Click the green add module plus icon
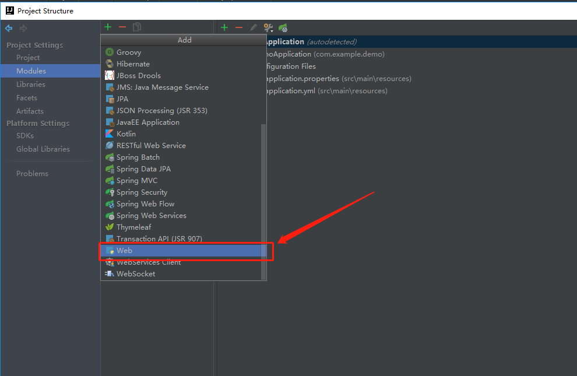 click(108, 27)
